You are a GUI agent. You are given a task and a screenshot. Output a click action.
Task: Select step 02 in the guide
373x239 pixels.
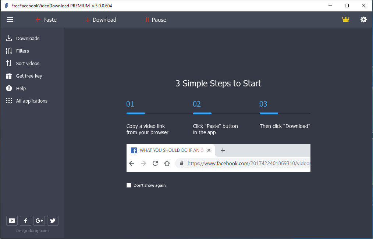coord(197,104)
